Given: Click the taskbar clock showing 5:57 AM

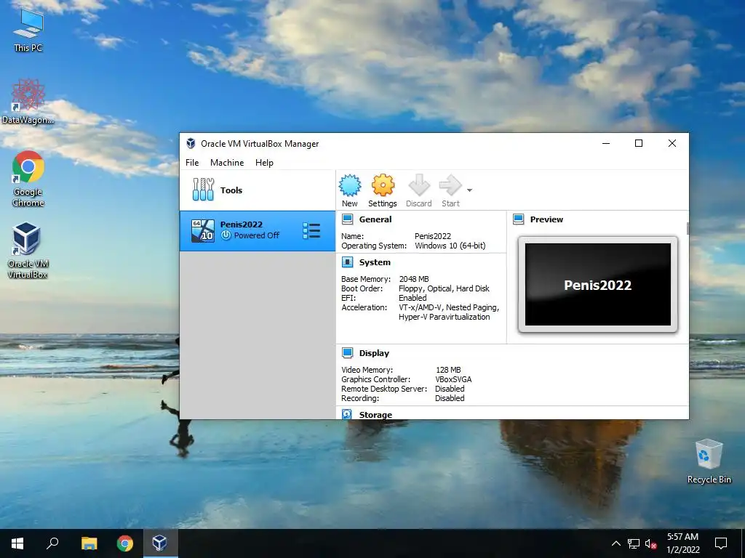Looking at the screenshot, I should point(682,543).
